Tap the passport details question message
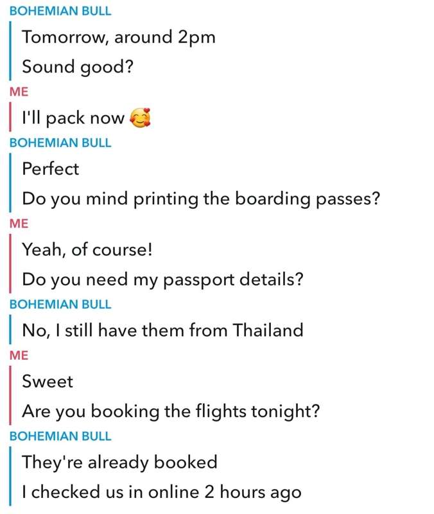The height and width of the screenshot is (514, 434). point(162,280)
